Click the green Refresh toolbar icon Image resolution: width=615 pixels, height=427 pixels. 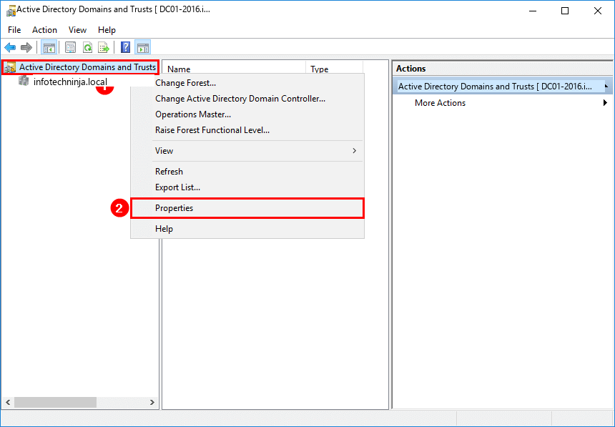87,47
